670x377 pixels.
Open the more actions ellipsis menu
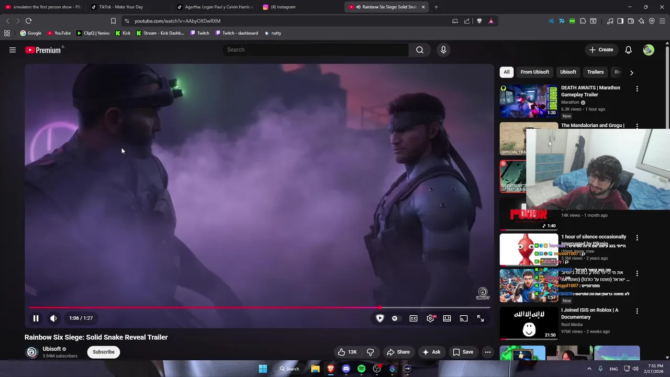click(x=488, y=352)
